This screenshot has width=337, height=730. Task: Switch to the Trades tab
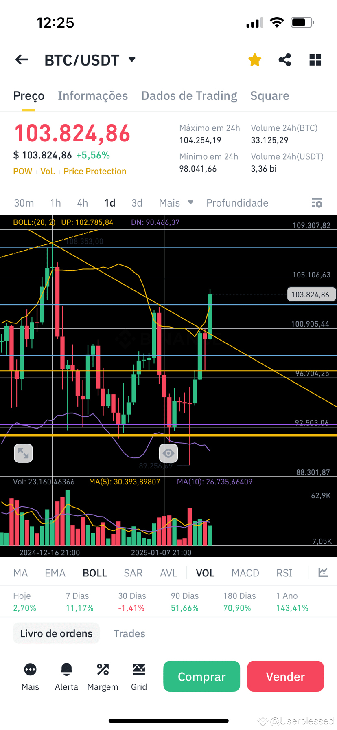[x=129, y=633]
